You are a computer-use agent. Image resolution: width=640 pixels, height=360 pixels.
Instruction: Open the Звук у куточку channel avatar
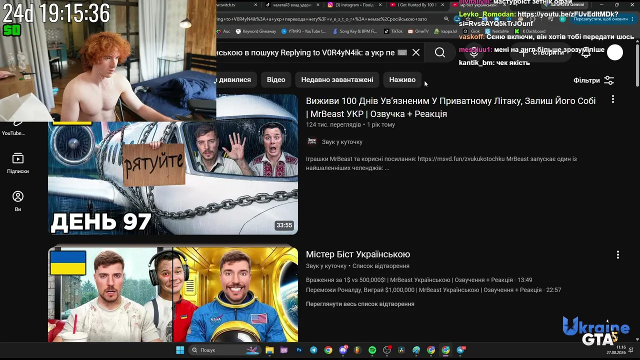312,141
